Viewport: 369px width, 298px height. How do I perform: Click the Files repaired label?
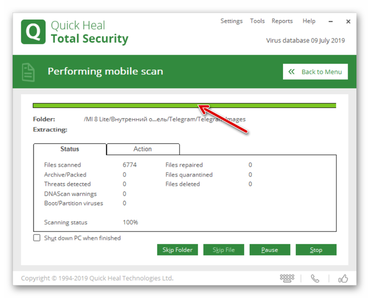point(184,165)
